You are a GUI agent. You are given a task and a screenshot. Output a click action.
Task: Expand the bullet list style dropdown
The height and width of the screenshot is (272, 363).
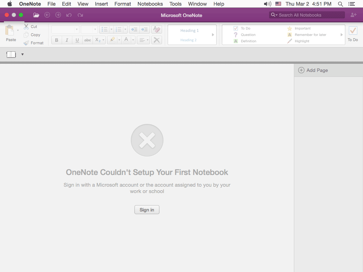point(111,30)
